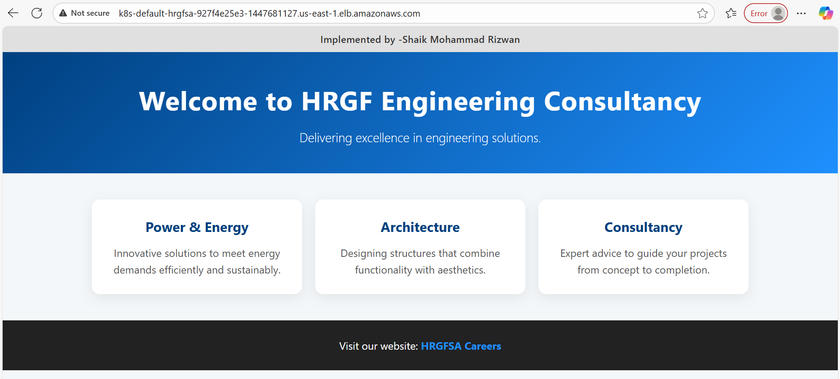Select the Consultancy card heading
Image resolution: width=840 pixels, height=379 pixels.
click(643, 227)
